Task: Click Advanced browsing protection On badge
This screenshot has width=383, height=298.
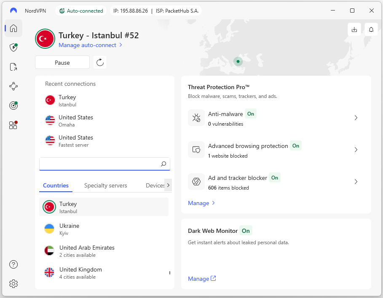Action: [x=295, y=146]
